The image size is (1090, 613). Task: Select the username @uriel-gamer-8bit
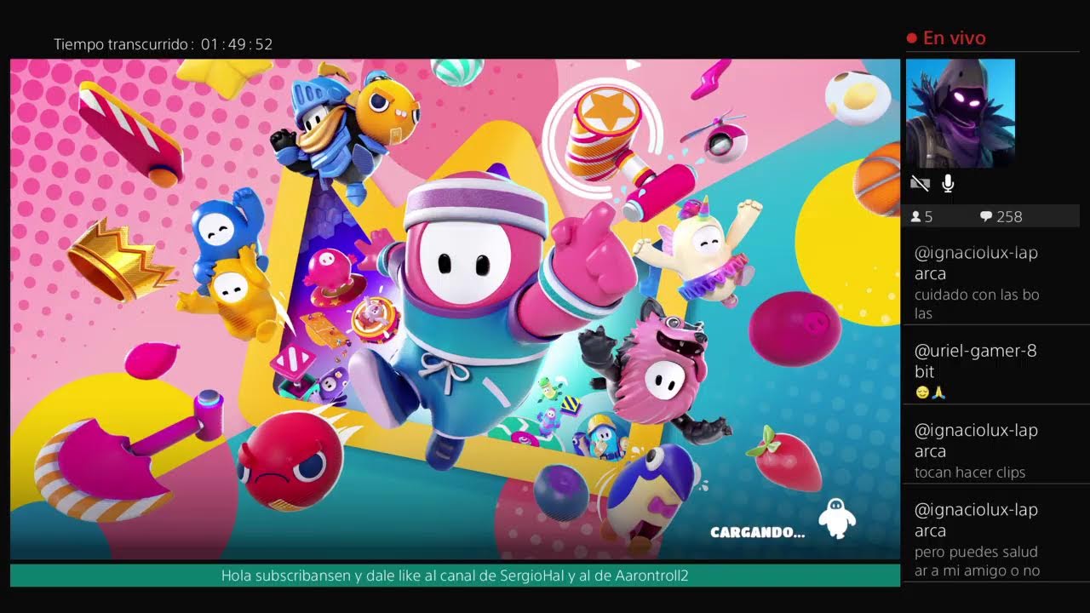click(975, 361)
